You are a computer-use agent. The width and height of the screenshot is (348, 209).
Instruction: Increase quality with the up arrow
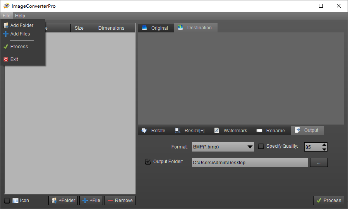(x=324, y=145)
